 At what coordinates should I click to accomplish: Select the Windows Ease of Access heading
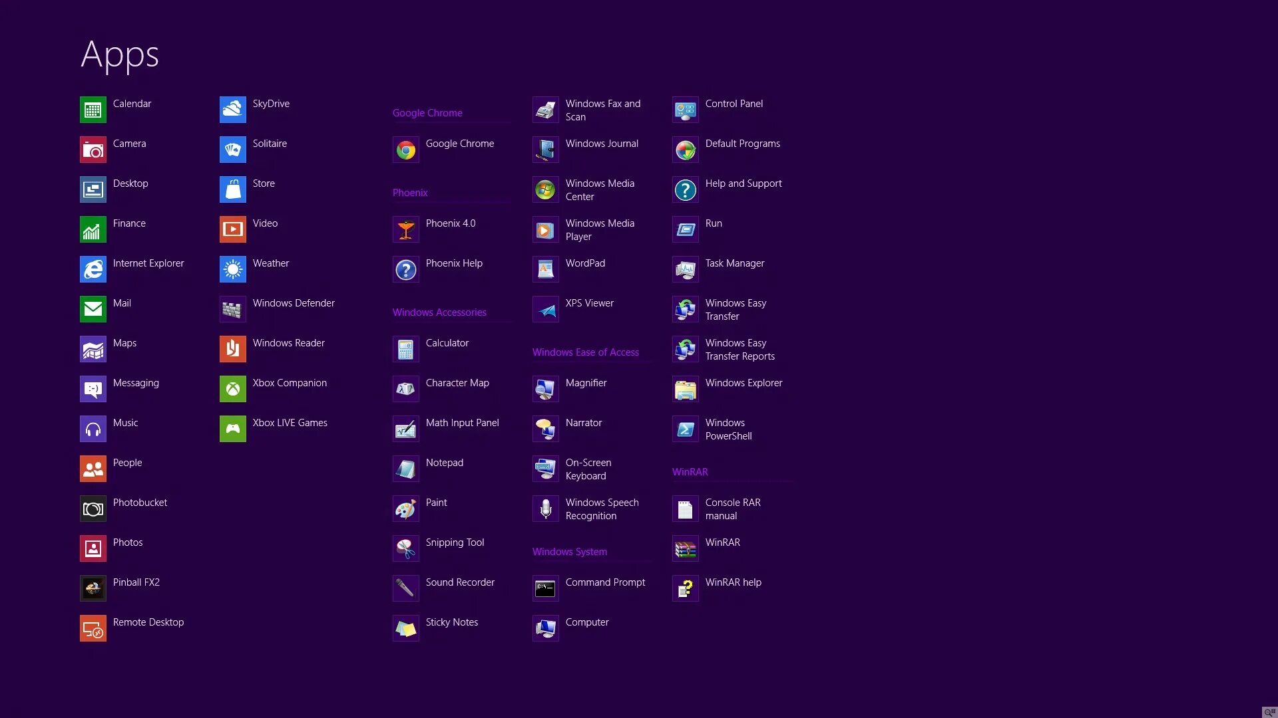(x=585, y=352)
